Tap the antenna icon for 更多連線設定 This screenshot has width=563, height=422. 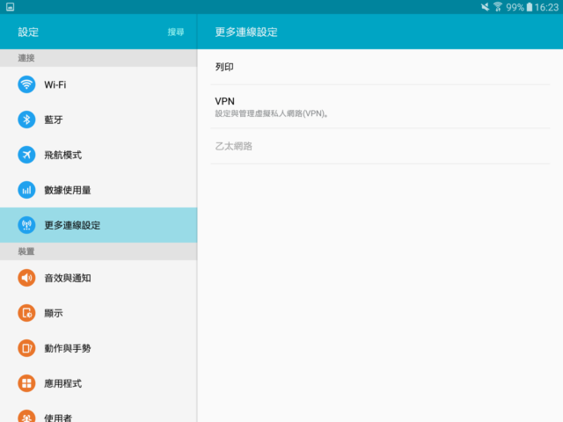tap(26, 225)
